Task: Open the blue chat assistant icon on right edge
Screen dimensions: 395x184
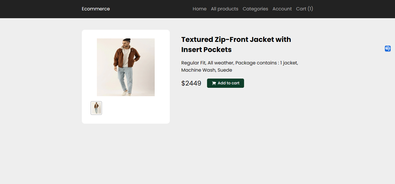Action: tap(387, 48)
